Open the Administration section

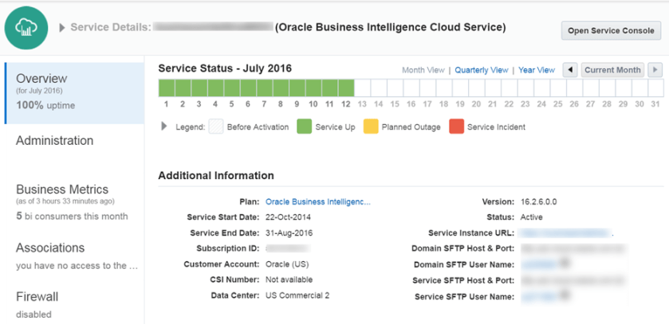pyautogui.click(x=54, y=141)
